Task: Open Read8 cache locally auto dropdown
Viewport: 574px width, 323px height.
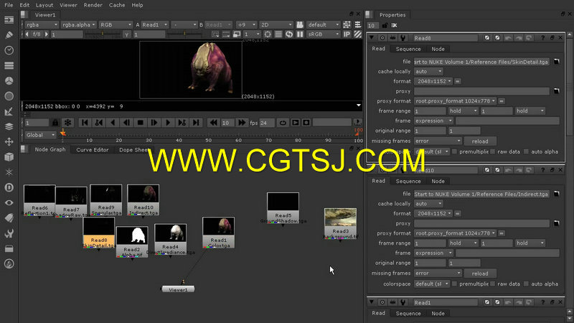Action: [x=428, y=71]
